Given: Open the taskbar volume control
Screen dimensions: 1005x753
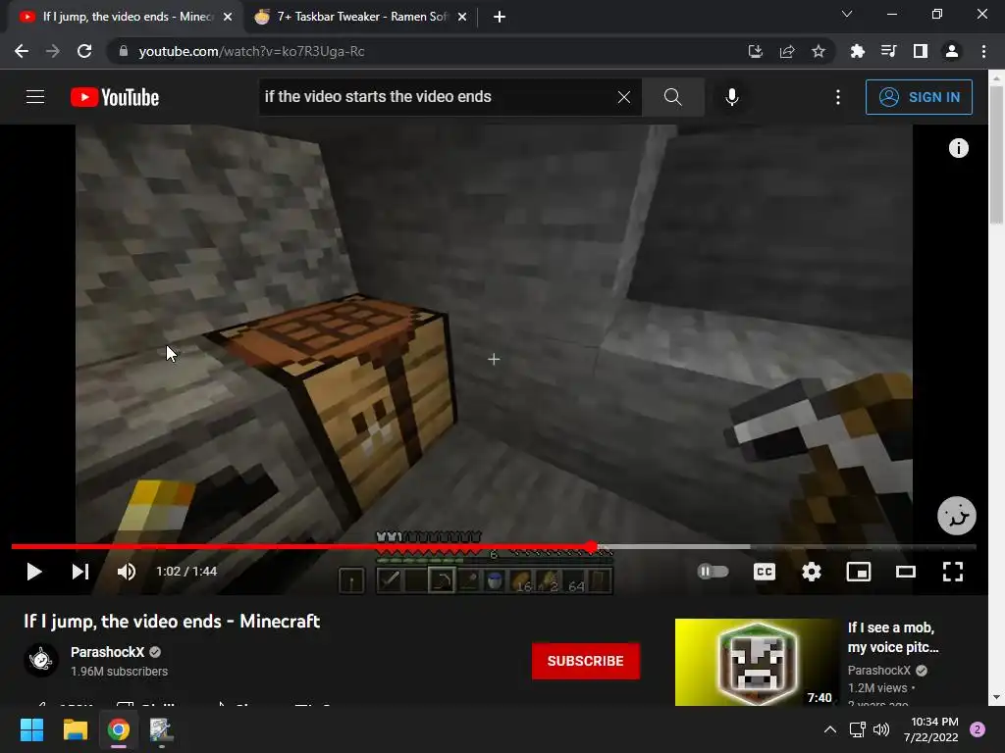Looking at the screenshot, I should coord(881,729).
